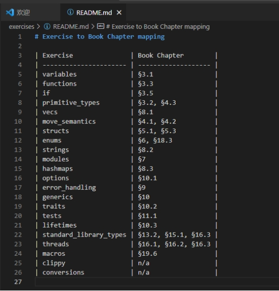Open the exercises breadcrumb folder
The height and width of the screenshot is (291, 279).
coord(22,27)
